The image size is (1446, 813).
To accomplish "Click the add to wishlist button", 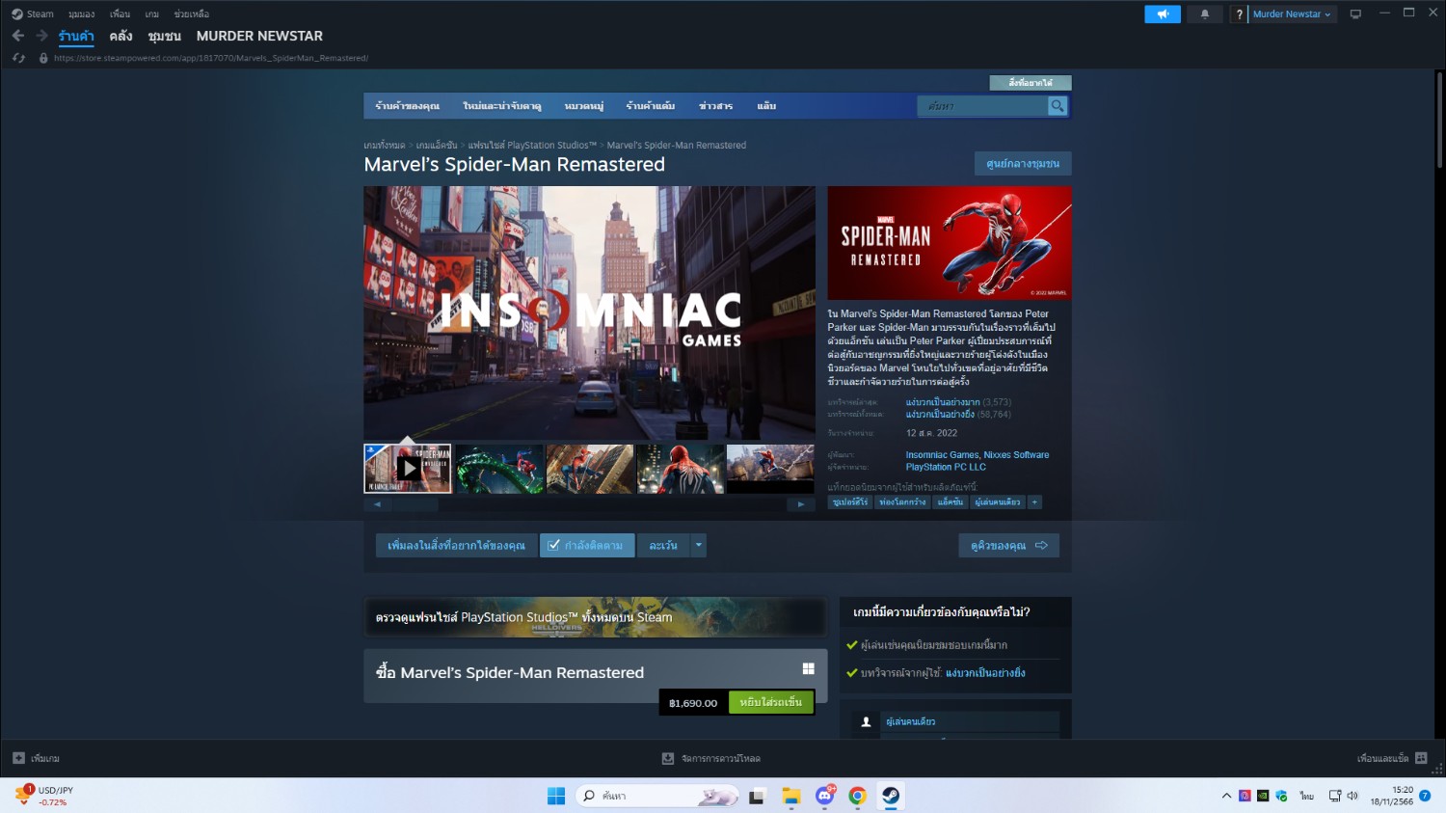I will (x=456, y=546).
